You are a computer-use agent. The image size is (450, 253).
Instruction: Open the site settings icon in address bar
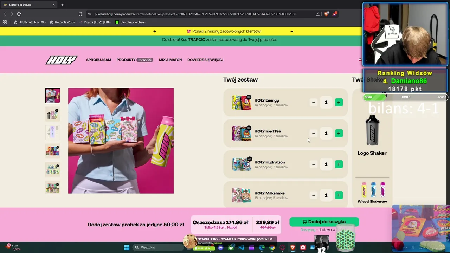[x=89, y=14]
